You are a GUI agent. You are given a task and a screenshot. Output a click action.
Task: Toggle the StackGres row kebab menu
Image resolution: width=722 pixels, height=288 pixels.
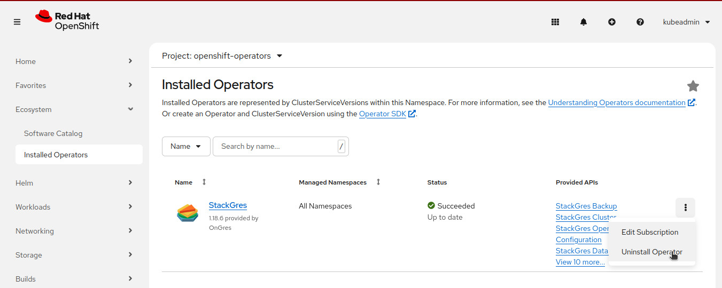tap(686, 207)
